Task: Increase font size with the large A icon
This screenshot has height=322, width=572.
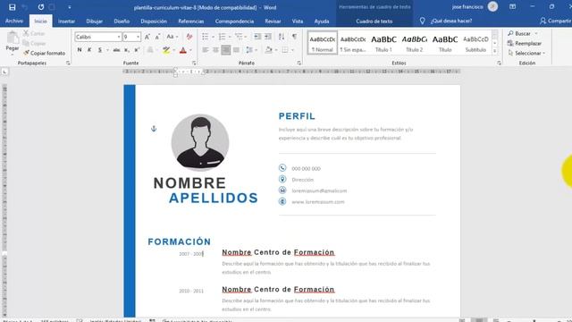Action: pos(147,37)
